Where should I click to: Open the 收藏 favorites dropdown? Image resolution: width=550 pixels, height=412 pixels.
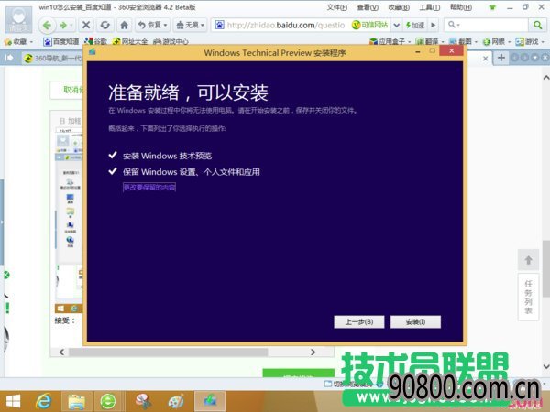(18, 42)
